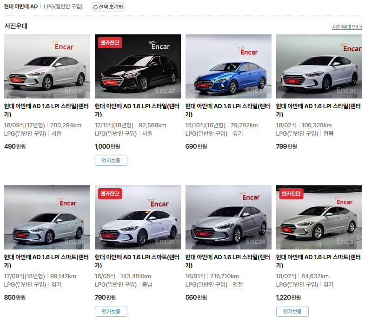Open the white car photo priced 799만원
The image size is (365, 321).
click(x=319, y=66)
